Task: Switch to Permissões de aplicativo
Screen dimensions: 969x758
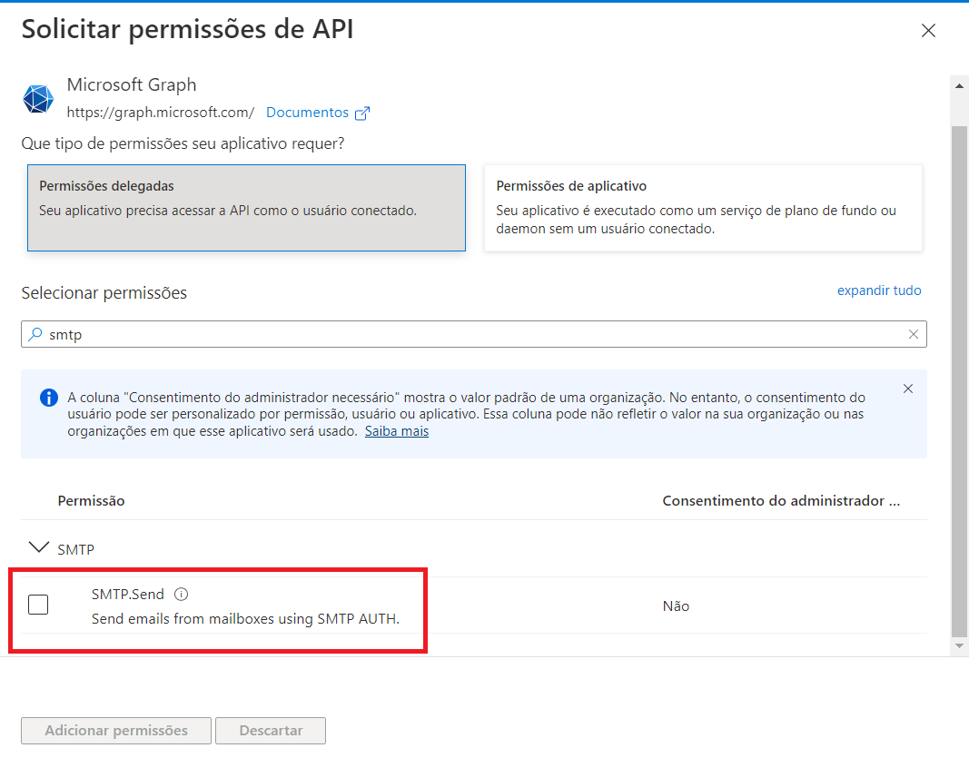Action: click(x=703, y=207)
